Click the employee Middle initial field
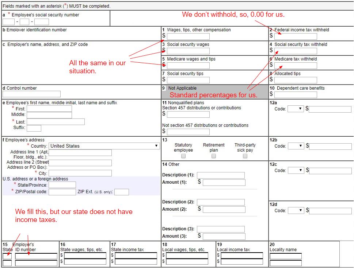 [x=49, y=115]
